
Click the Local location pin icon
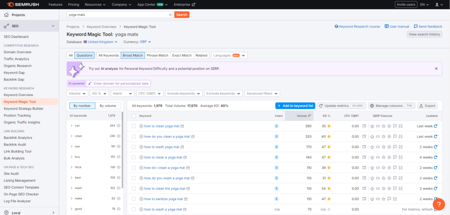pos(6,213)
